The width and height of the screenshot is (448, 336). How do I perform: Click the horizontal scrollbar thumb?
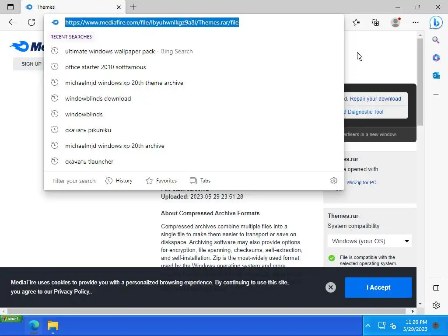pyautogui.click(x=206, y=311)
